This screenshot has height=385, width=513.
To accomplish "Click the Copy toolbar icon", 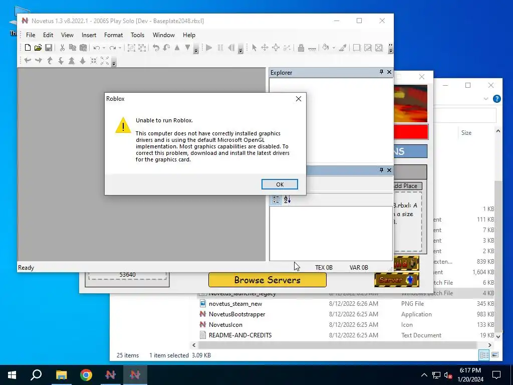I will tap(73, 48).
